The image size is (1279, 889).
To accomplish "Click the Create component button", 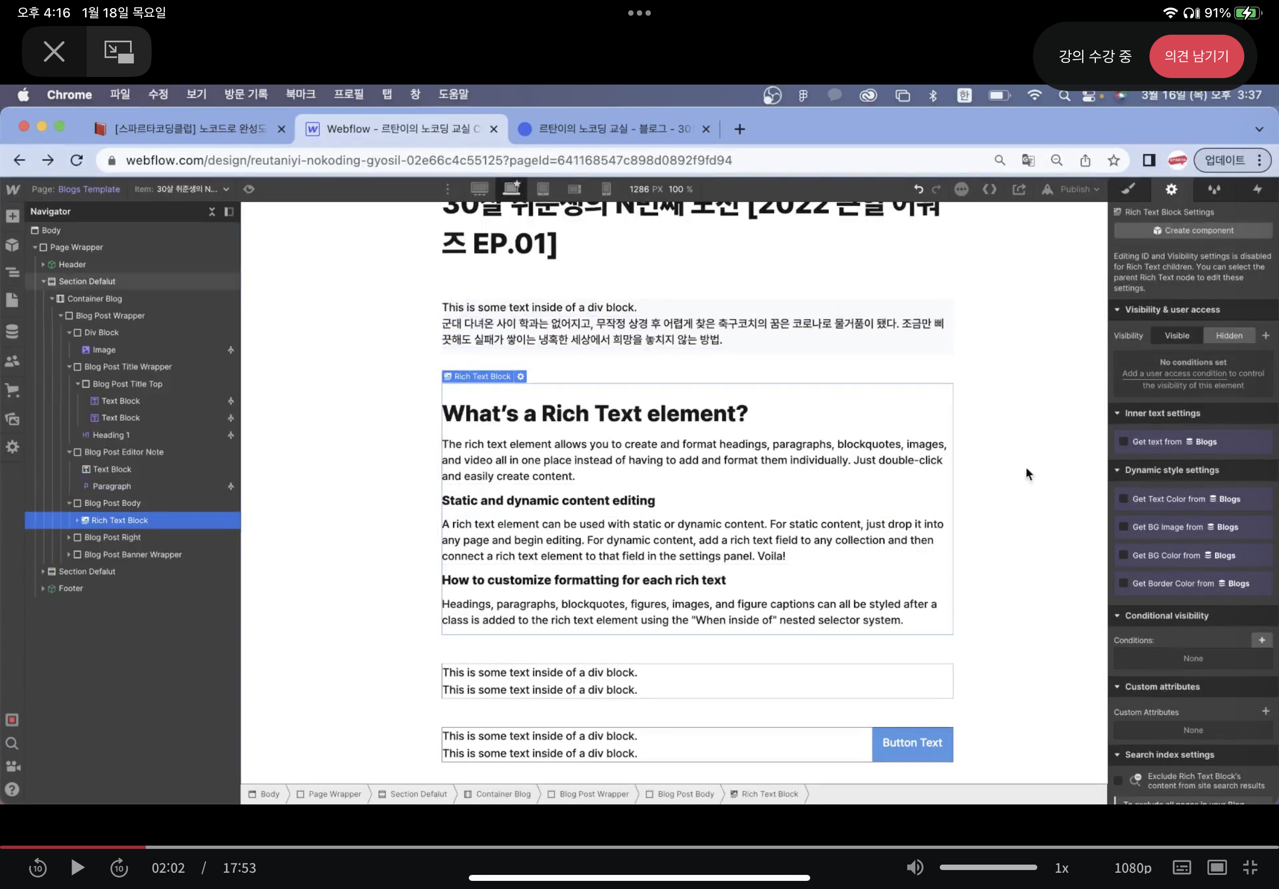I will coord(1193,230).
